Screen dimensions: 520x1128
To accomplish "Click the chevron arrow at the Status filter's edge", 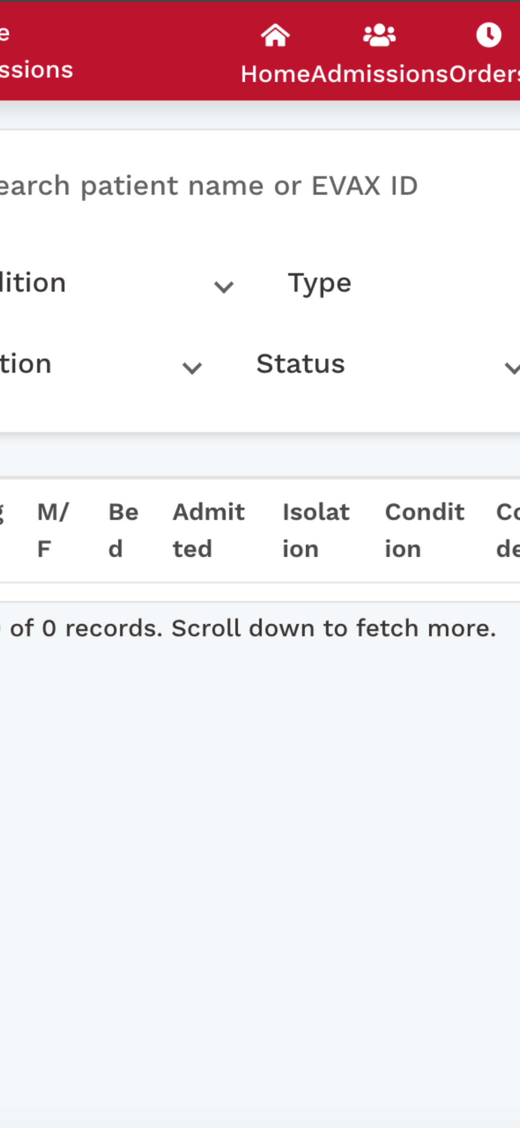I will point(513,368).
